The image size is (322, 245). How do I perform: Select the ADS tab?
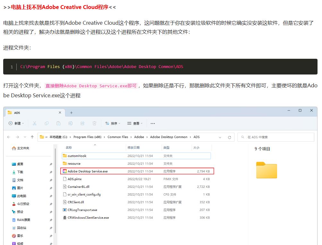click(x=32, y=113)
